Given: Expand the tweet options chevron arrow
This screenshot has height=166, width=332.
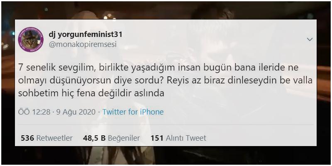Looking at the screenshot, I should (x=310, y=39).
